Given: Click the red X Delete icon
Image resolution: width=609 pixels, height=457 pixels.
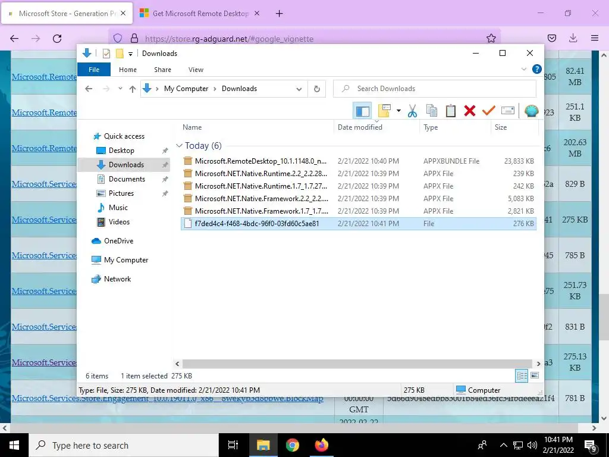Looking at the screenshot, I should pyautogui.click(x=470, y=111).
